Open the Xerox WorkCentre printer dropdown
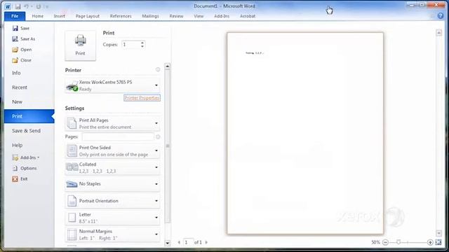 [112, 85]
